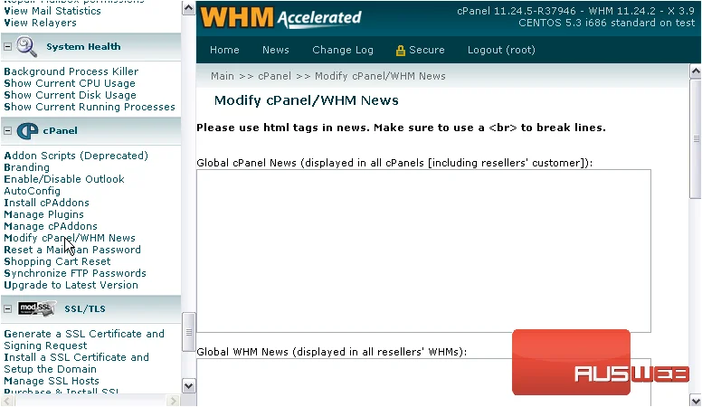Click inside the Global cPanel News text area

point(423,251)
